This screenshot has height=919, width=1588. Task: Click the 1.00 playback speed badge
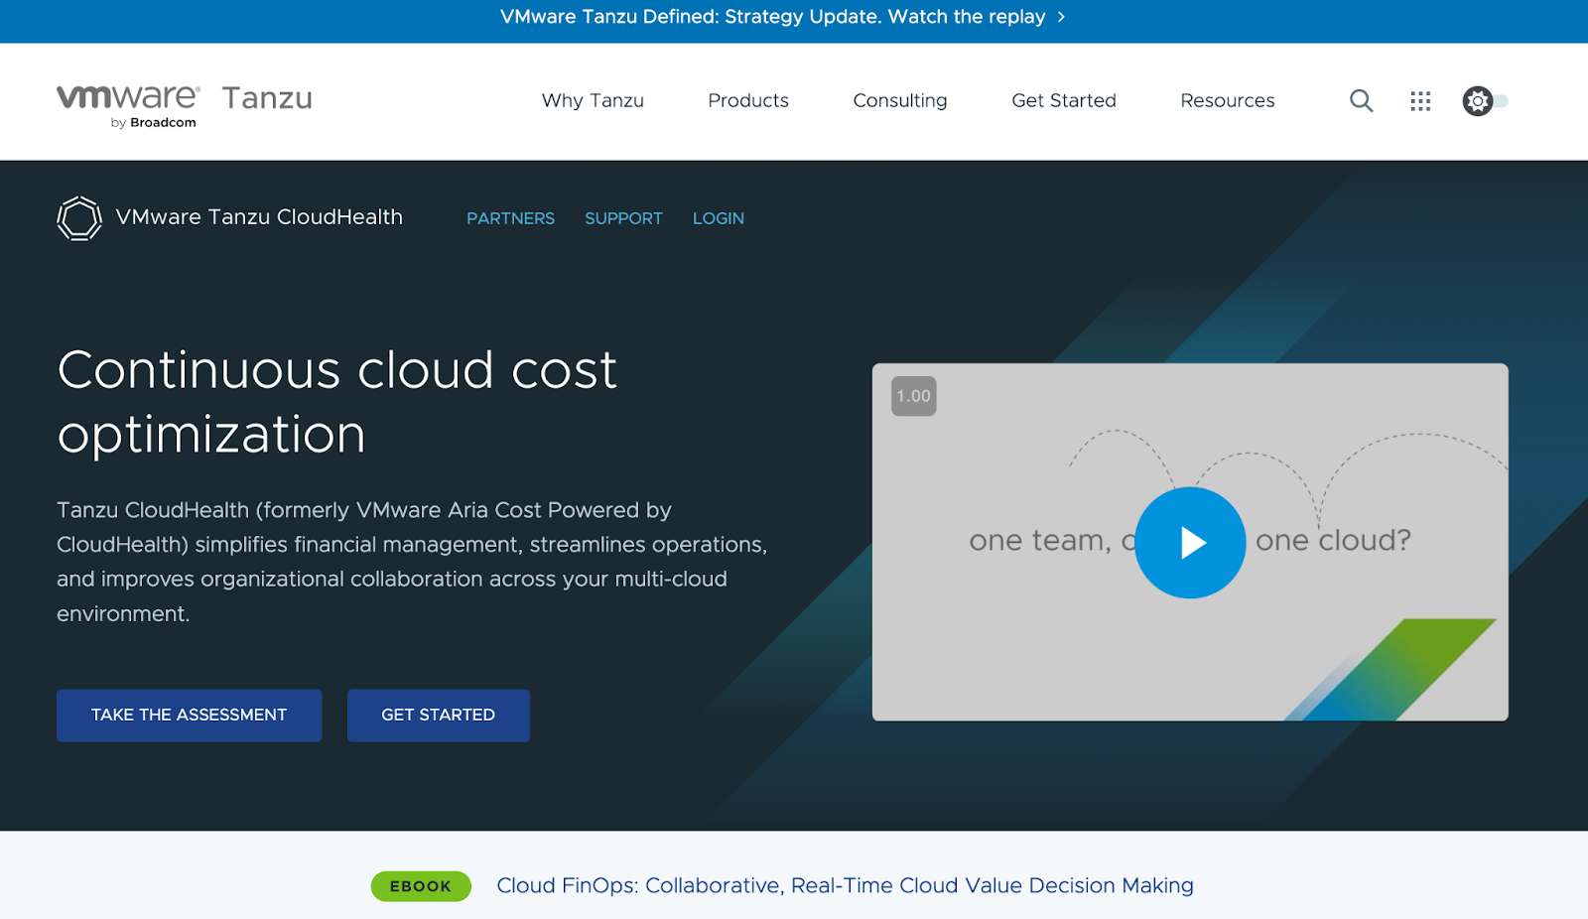pos(913,396)
